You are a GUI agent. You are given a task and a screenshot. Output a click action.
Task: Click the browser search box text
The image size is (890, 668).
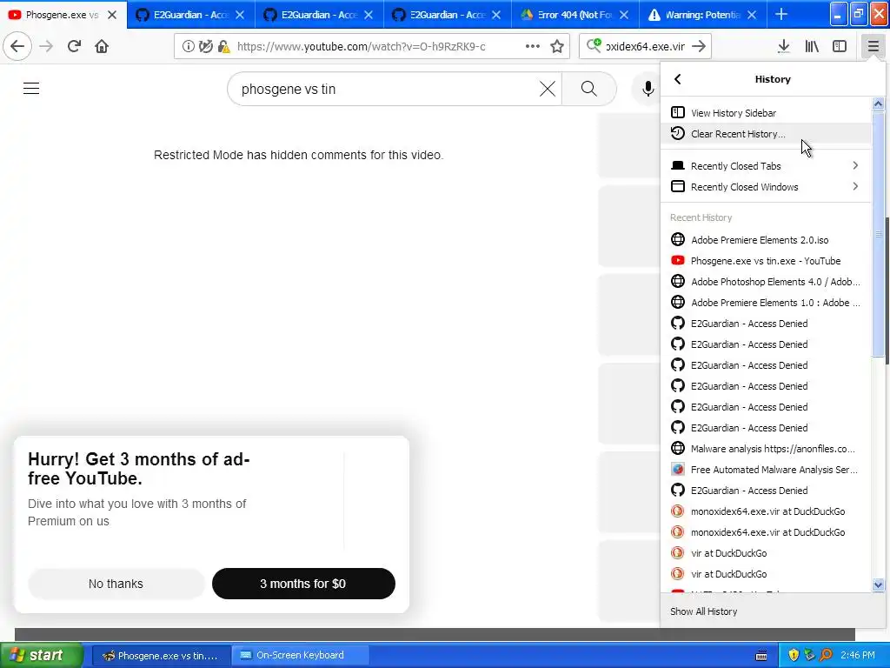646,47
